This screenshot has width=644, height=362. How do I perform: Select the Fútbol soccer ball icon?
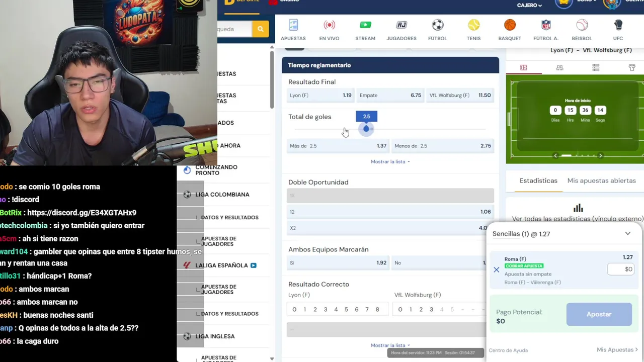pos(437,25)
